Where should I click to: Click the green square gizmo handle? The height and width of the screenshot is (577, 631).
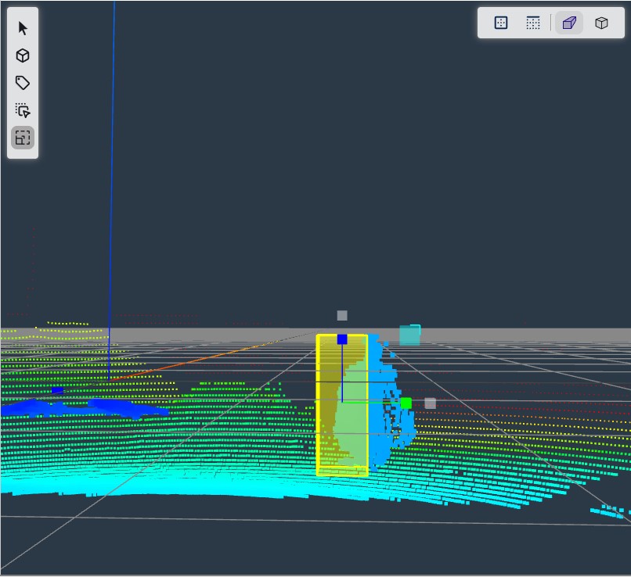click(406, 403)
